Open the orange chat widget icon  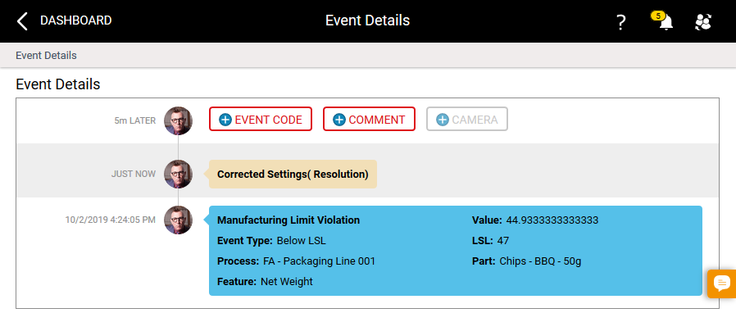tap(721, 284)
